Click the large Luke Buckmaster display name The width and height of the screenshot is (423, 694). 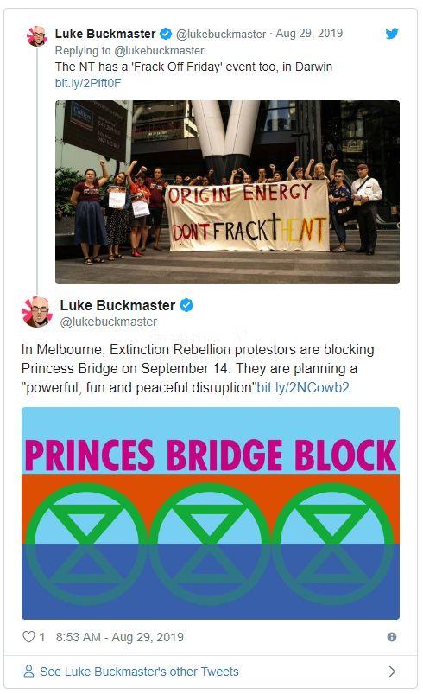[x=117, y=305]
